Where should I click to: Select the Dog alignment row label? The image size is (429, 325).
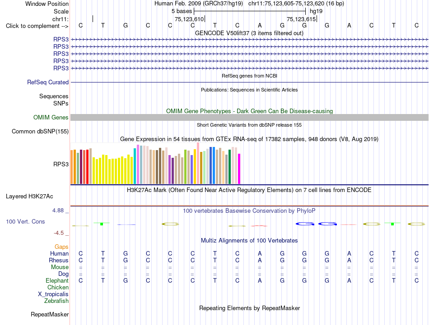click(x=63, y=274)
